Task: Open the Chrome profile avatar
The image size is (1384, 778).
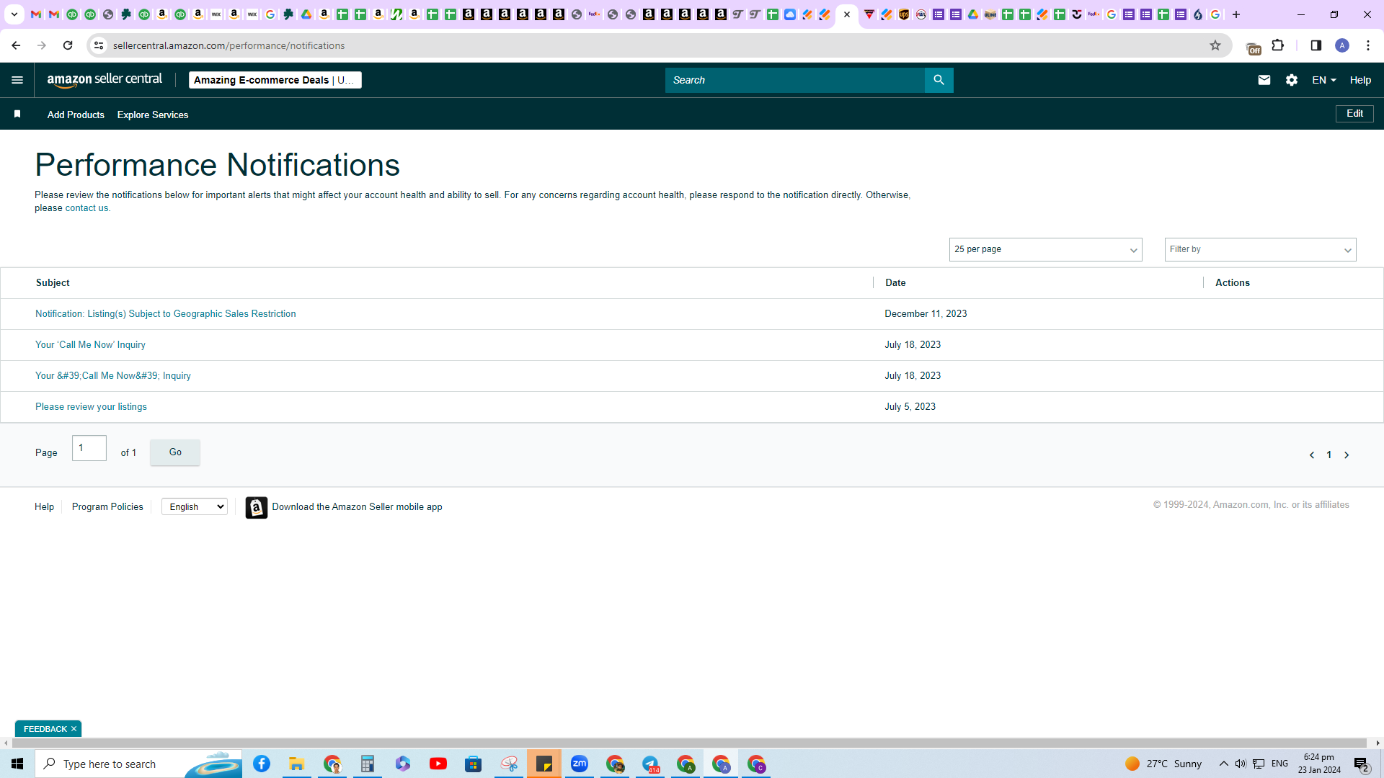Action: [x=1341, y=45]
